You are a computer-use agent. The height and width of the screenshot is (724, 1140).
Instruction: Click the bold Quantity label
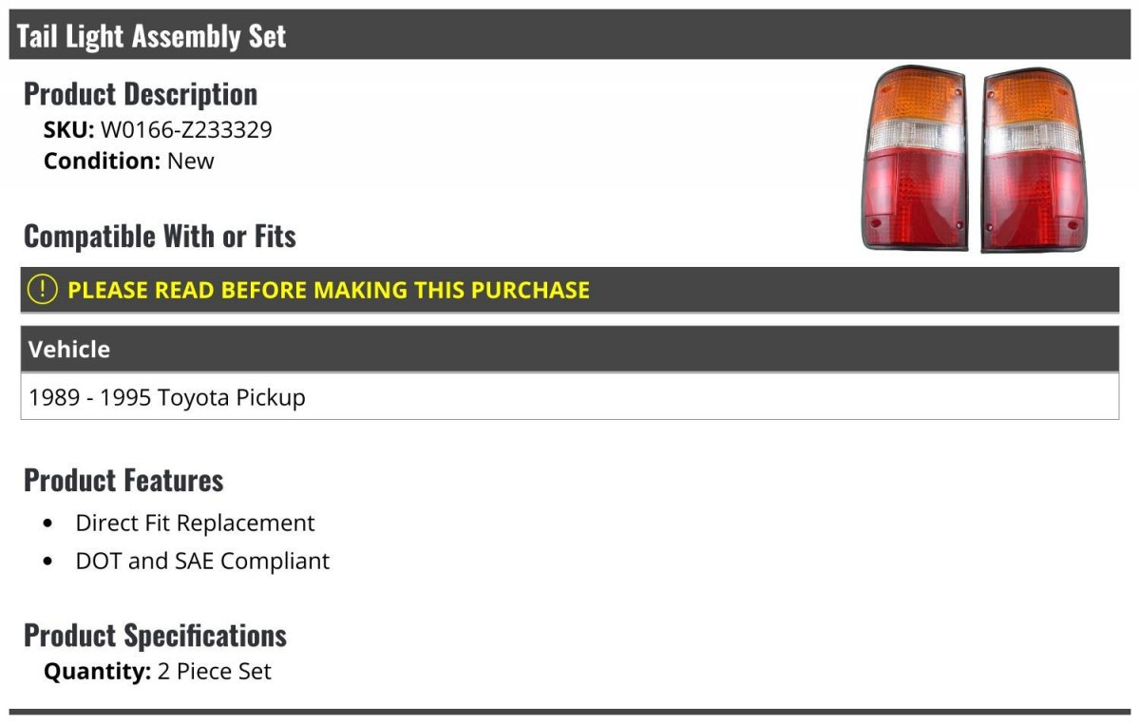pos(97,672)
